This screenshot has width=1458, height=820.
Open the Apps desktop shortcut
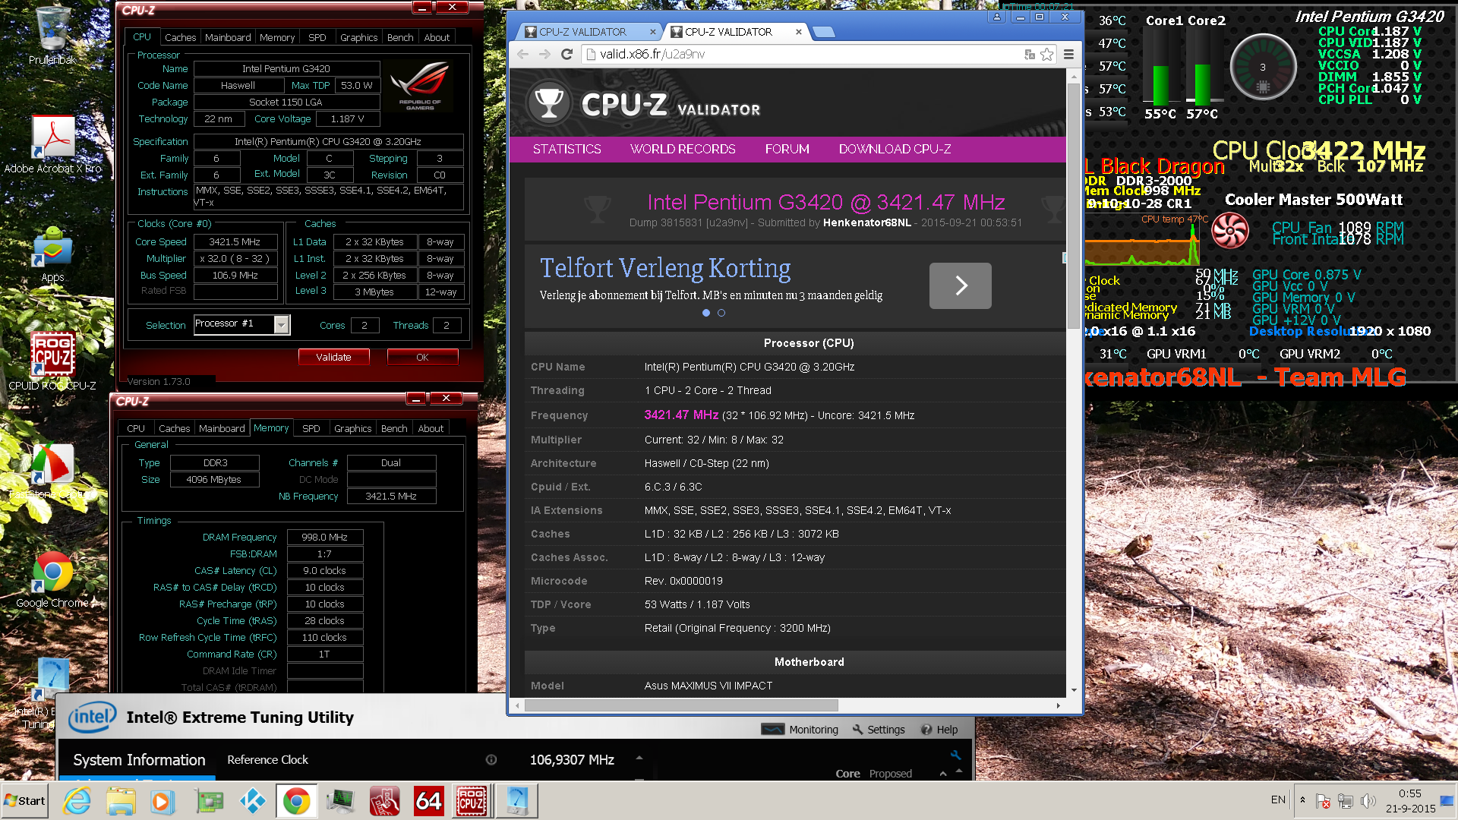click(52, 254)
